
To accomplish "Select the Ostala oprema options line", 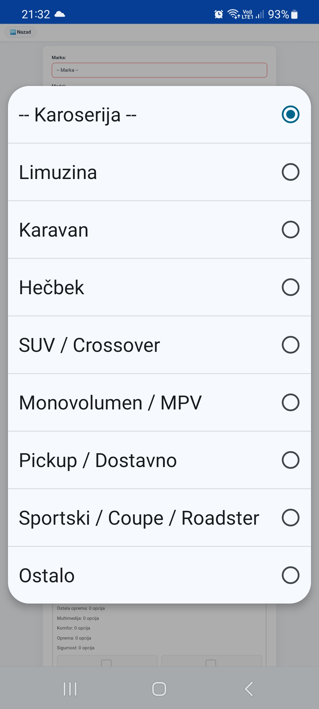I will tap(81, 608).
